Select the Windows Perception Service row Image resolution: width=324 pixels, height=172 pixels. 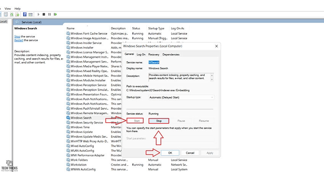[88, 85]
